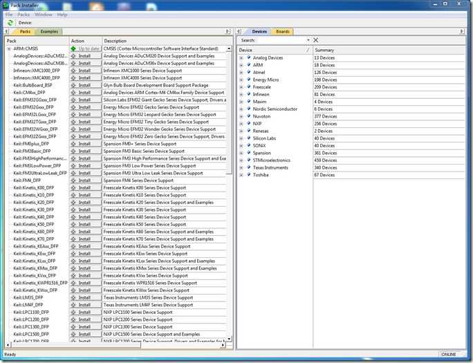Click the Nordic Semiconductor vendor icon
Image resolution: width=473 pixels, height=363 pixels.
(x=249, y=109)
